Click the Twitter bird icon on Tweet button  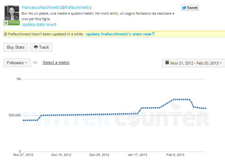pyautogui.click(x=184, y=8)
